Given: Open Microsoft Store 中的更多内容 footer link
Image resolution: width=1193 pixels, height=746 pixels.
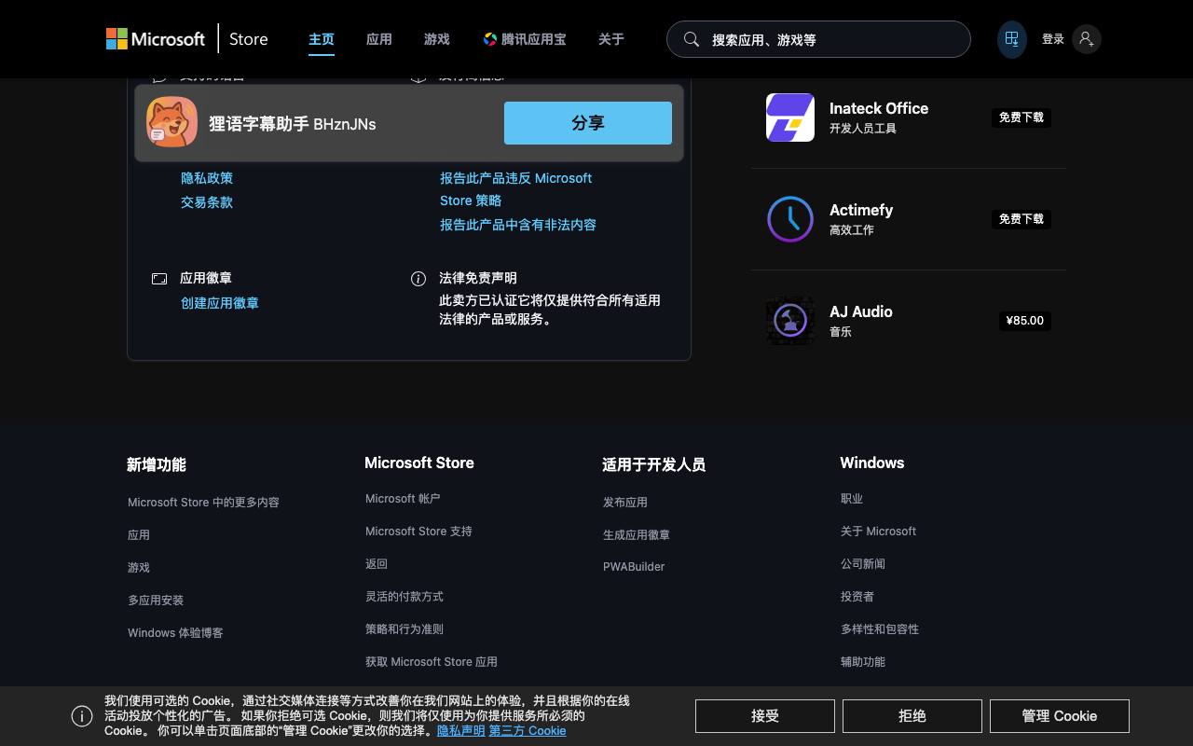Looking at the screenshot, I should coord(203,502).
